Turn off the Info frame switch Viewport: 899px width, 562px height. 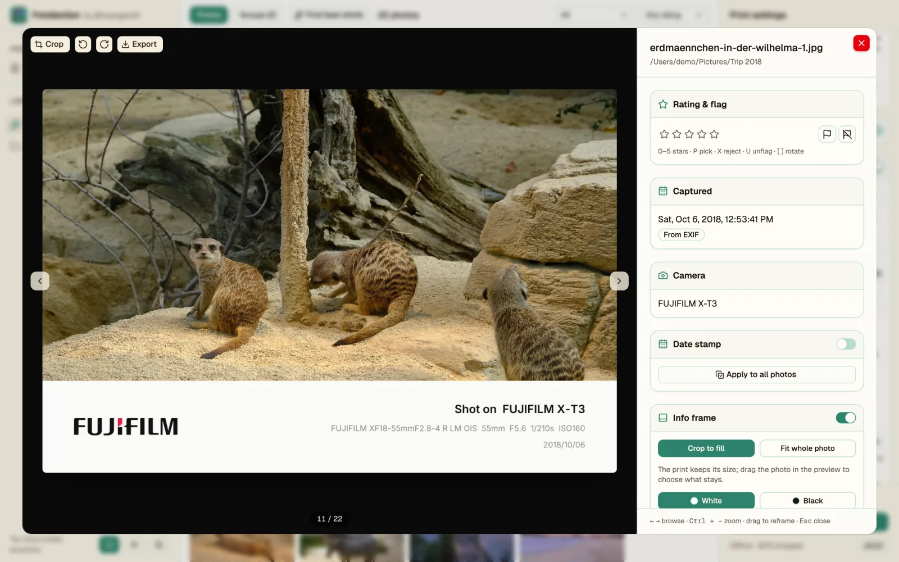pos(846,418)
